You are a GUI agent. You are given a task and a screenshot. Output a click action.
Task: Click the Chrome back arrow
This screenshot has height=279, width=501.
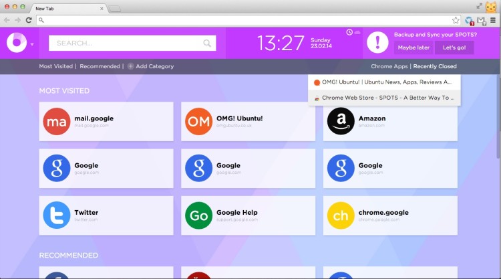point(7,20)
